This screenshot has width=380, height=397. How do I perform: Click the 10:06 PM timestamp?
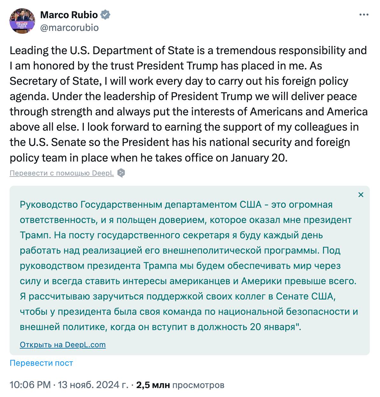click(30, 385)
